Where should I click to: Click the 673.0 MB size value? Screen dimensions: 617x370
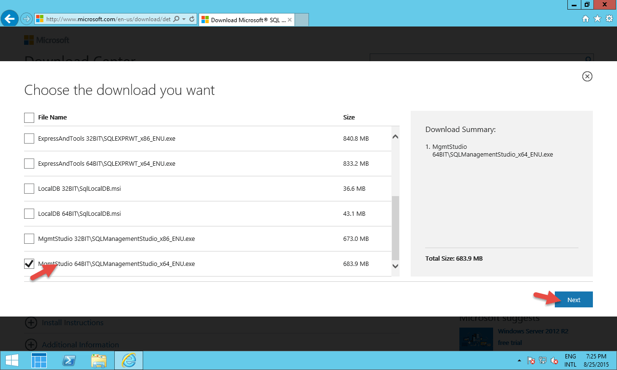pyautogui.click(x=356, y=239)
